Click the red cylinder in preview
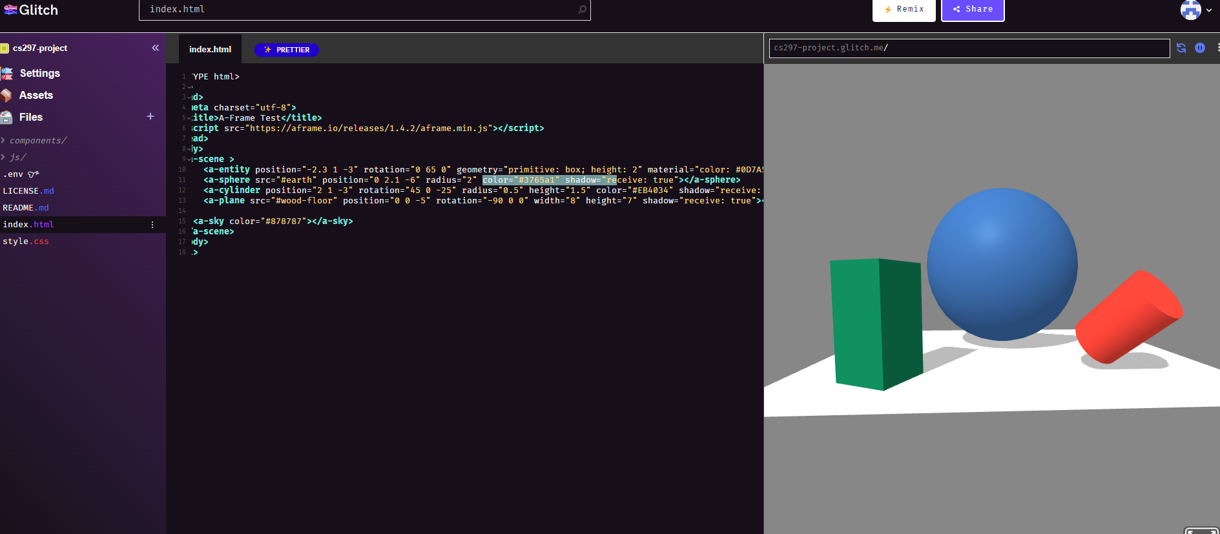Image resolution: width=1220 pixels, height=534 pixels. click(x=1128, y=316)
